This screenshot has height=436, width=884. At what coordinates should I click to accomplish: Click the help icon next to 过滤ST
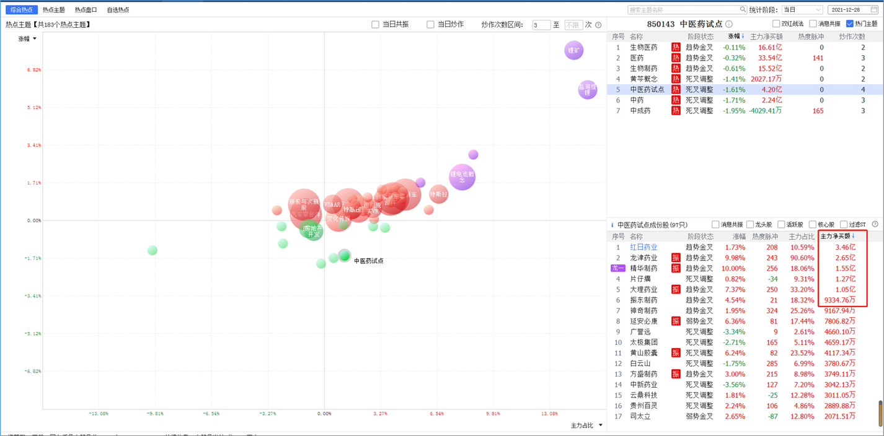[875, 224]
